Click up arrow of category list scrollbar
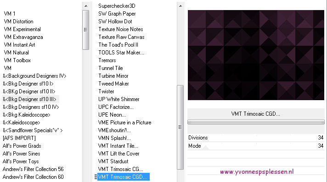The height and width of the screenshot is (182, 327). coord(86,6)
